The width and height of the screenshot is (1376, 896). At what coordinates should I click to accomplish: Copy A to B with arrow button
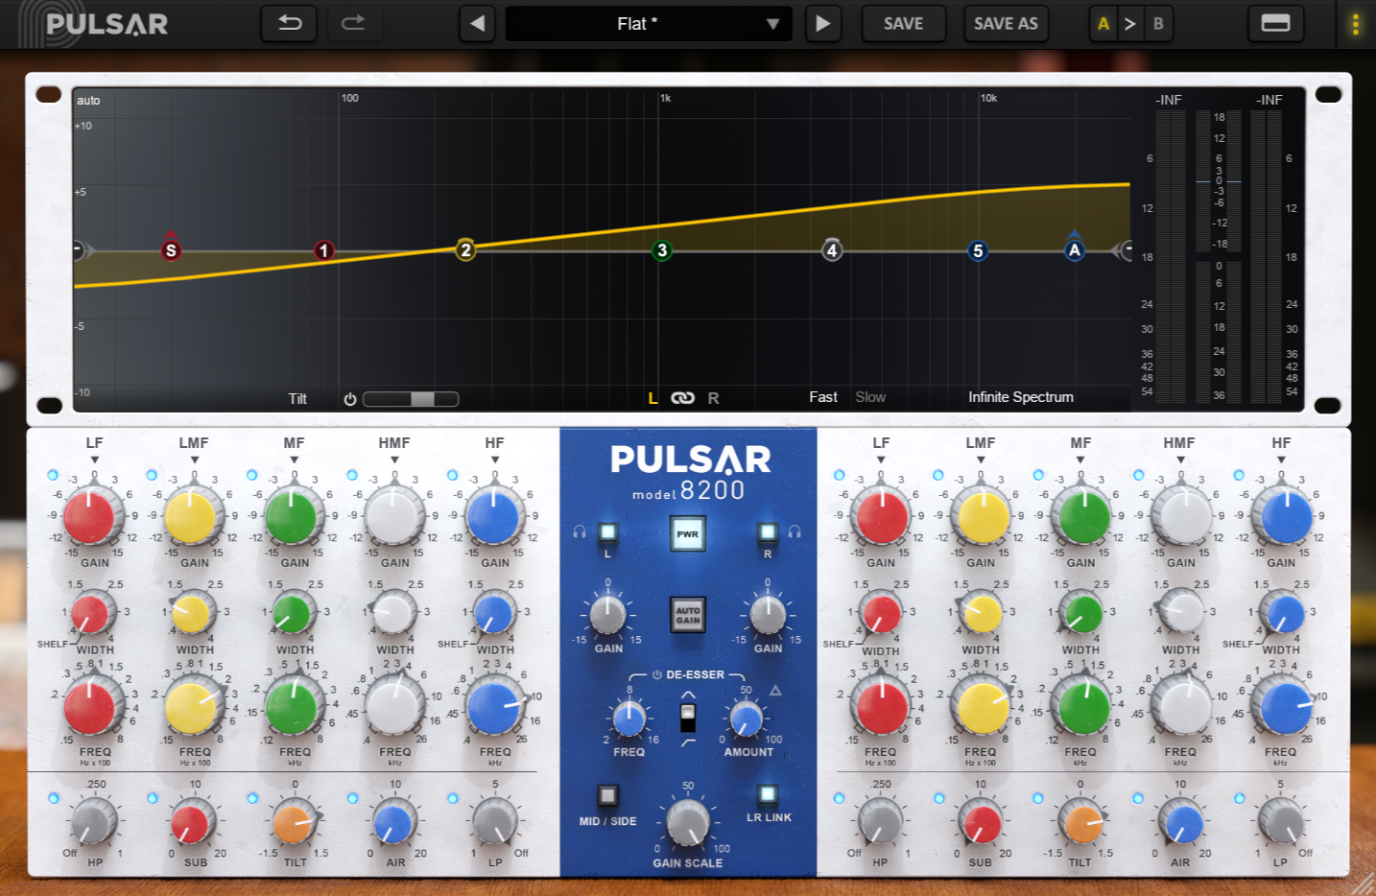(1130, 23)
